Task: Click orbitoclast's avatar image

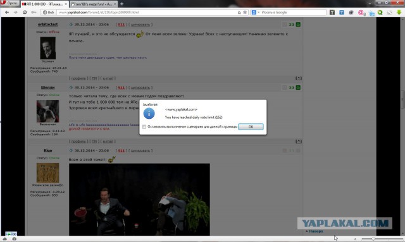Action: point(48,48)
